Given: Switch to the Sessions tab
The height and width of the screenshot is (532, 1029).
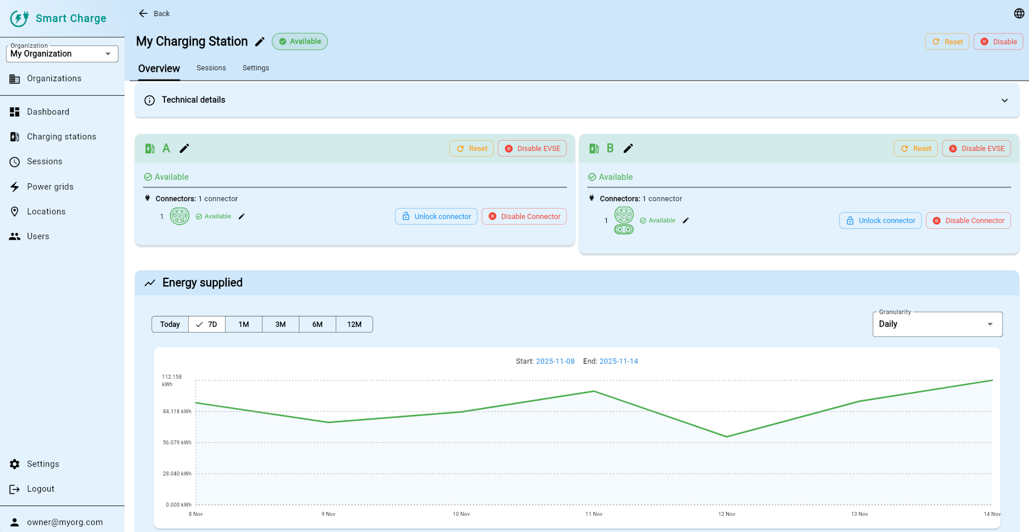Looking at the screenshot, I should 211,68.
